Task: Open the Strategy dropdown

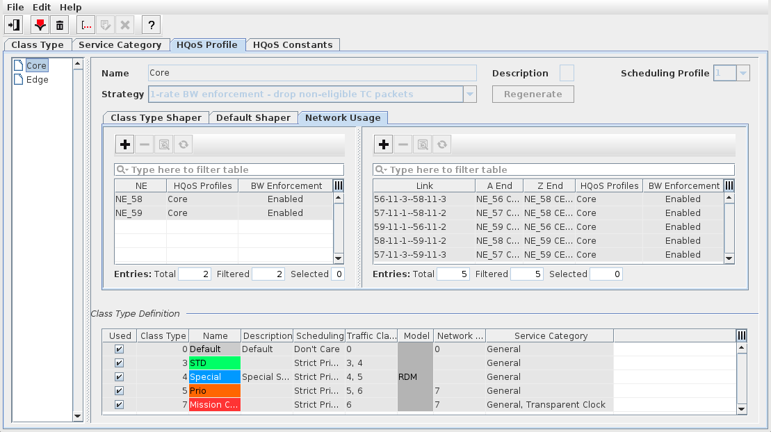Action: (470, 94)
